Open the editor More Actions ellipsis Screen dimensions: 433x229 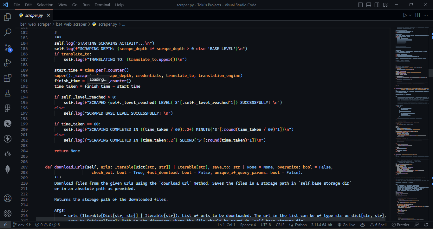[x=426, y=15]
